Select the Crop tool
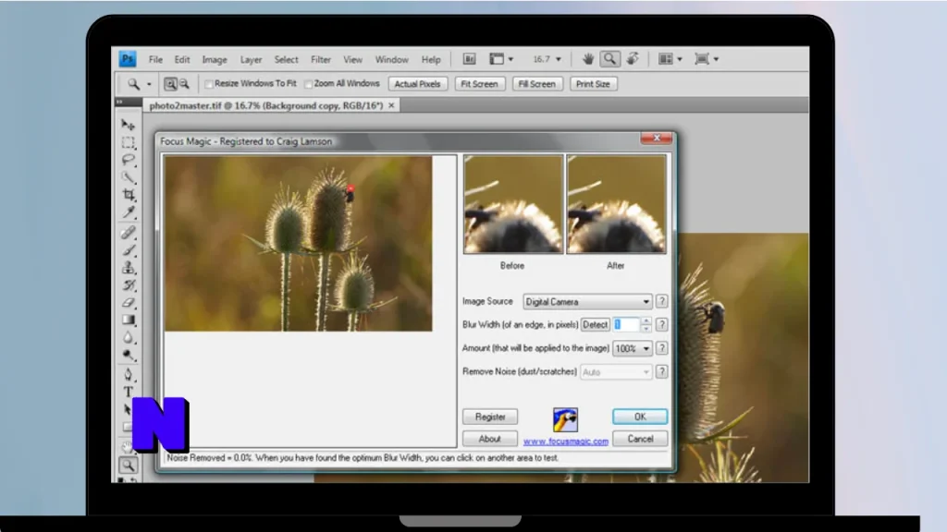Viewport: 947px width, 532px height. 128,195
